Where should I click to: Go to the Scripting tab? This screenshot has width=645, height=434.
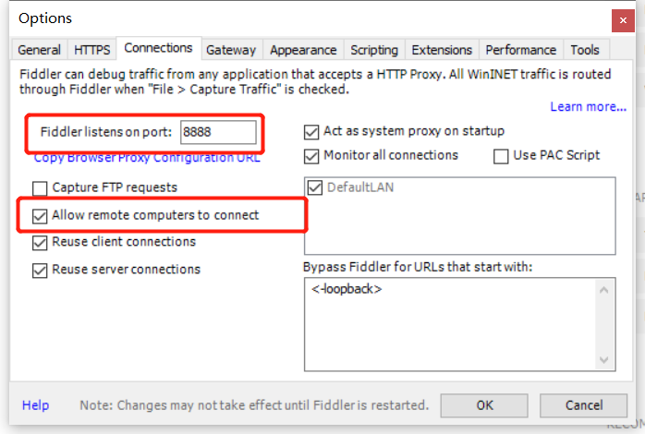click(374, 50)
